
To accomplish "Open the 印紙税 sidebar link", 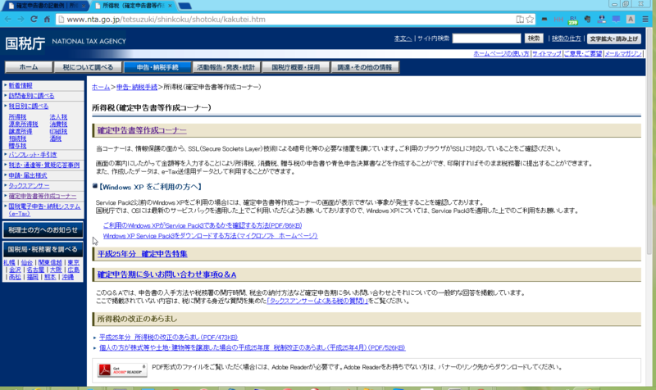I will (58, 131).
